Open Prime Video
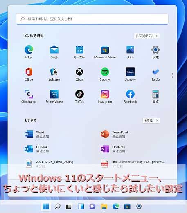This screenshot has width=187, height=213. 54,96
